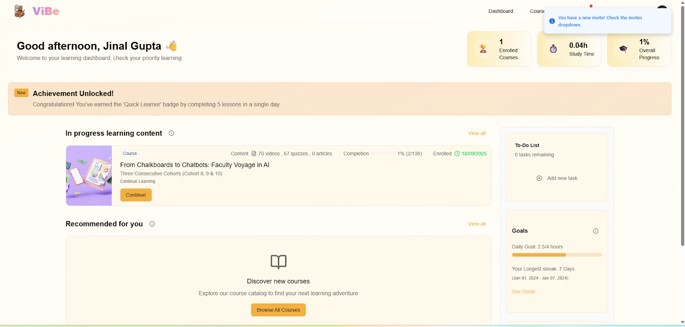685x327 pixels.
Task: Click the open book Discover courses icon
Action: tap(278, 262)
